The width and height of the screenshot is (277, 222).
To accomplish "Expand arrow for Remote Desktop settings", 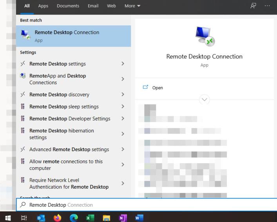I will pyautogui.click(x=123, y=63).
